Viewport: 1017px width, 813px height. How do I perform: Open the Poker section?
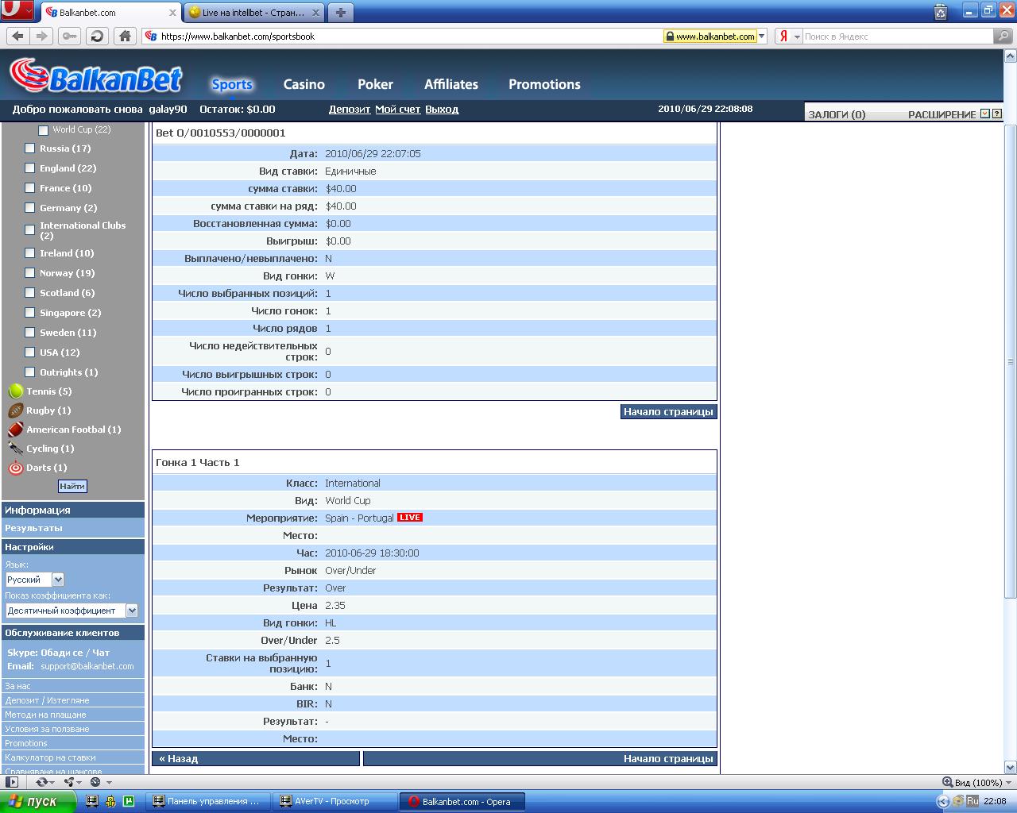tap(375, 84)
